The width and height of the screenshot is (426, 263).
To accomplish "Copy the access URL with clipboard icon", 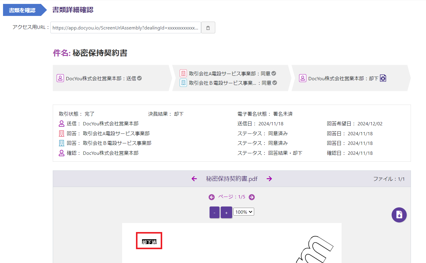I will (x=208, y=28).
